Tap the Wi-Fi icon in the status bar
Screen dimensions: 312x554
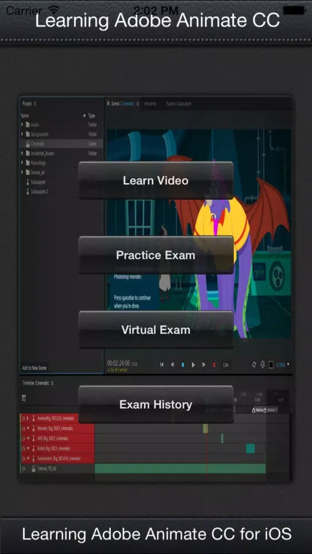[54, 9]
